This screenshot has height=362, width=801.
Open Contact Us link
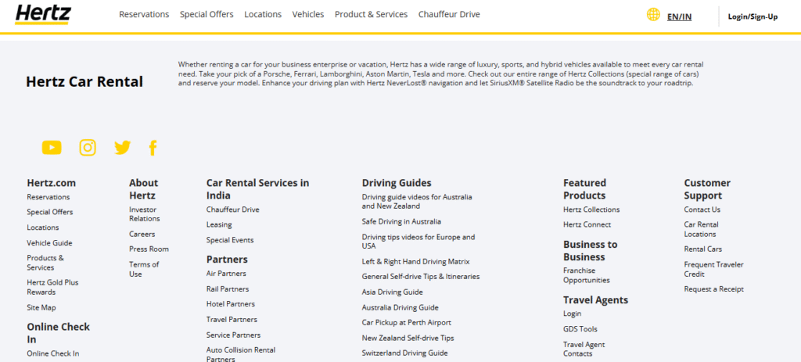[x=702, y=210]
